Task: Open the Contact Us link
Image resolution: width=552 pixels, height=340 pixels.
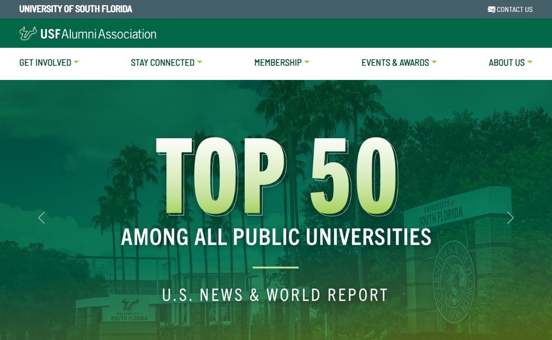Action: (x=510, y=9)
